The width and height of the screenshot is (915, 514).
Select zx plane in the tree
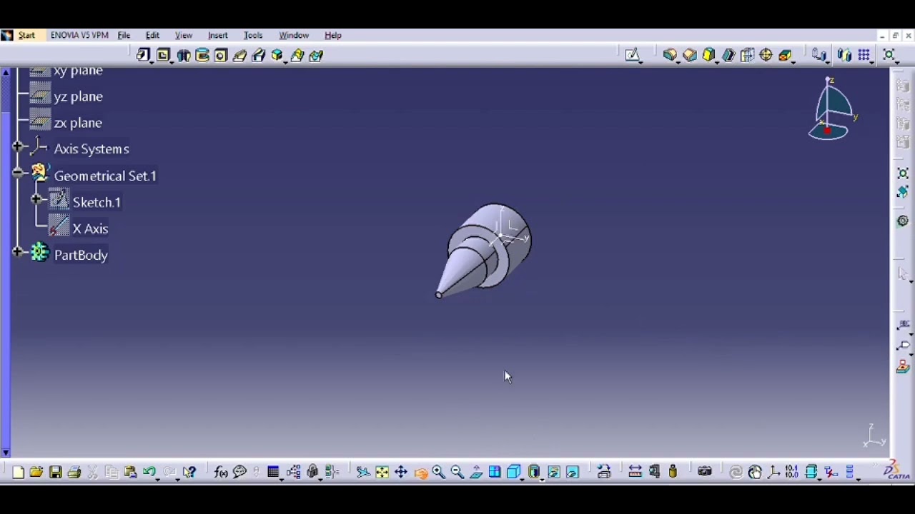pos(78,123)
